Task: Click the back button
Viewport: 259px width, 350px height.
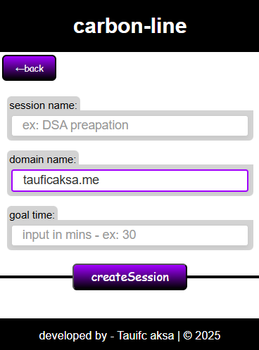Action: [29, 68]
